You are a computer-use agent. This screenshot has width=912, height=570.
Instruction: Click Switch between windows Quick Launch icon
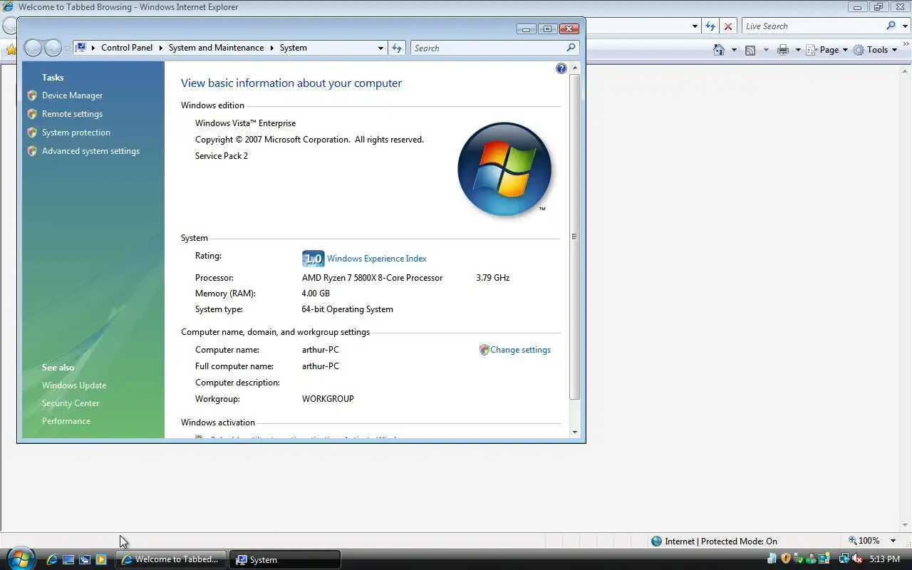point(85,559)
